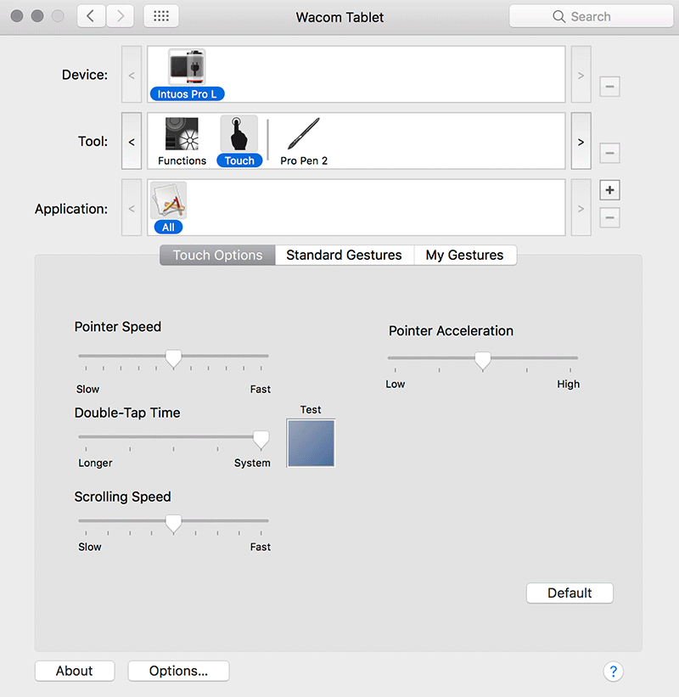Screen dimensions: 679x697
Task: Open the My Gestures tab
Action: point(464,255)
